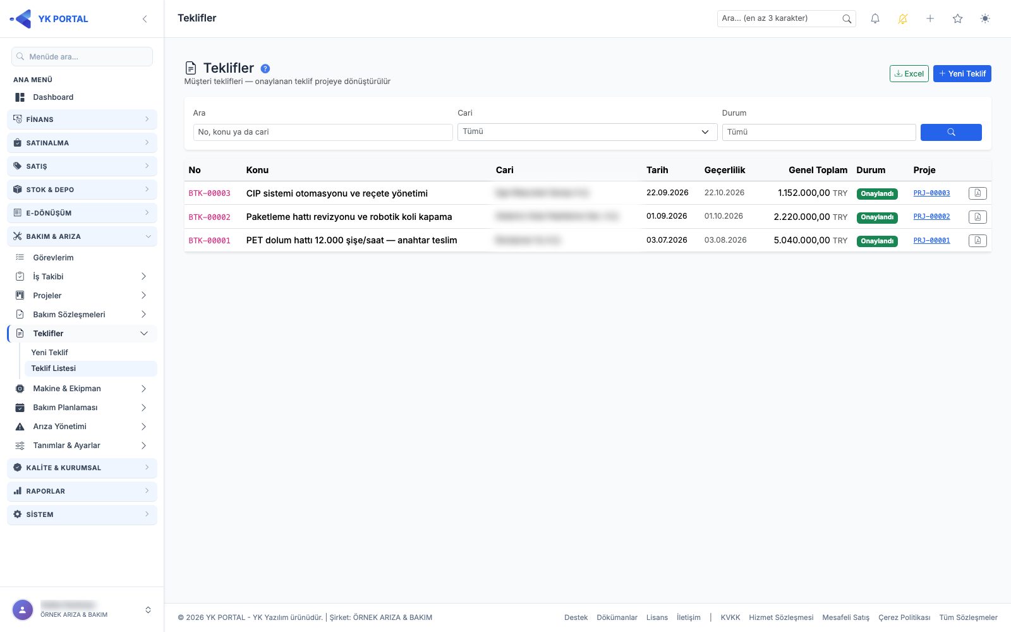Click the Yeni Teklif blue button

[x=962, y=74]
